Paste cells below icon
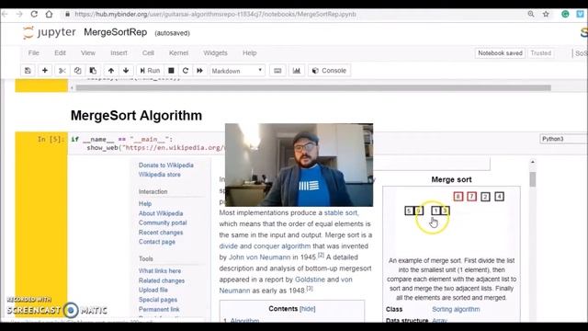Screen dimensions: 588x331 [93, 71]
